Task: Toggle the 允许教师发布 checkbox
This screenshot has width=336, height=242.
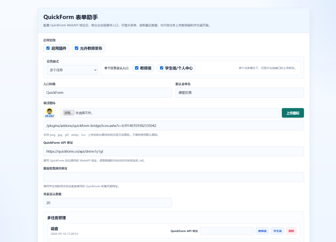Action: point(76,48)
